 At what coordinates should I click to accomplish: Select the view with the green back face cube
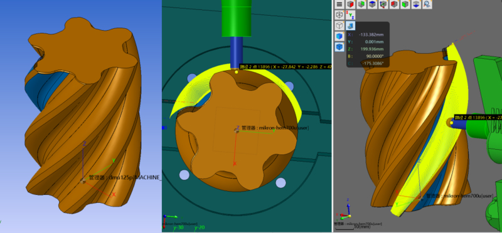click(x=361, y=4)
